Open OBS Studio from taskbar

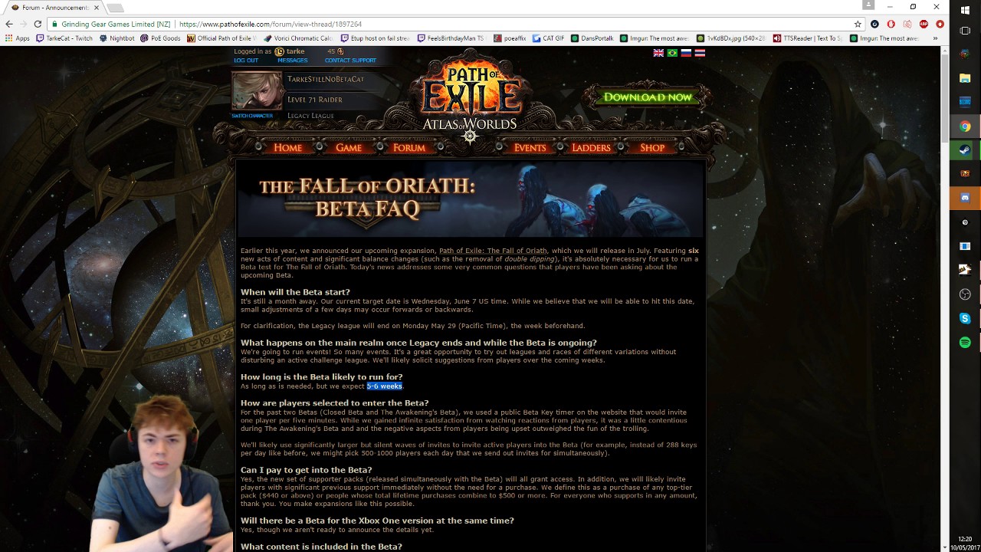click(x=965, y=294)
